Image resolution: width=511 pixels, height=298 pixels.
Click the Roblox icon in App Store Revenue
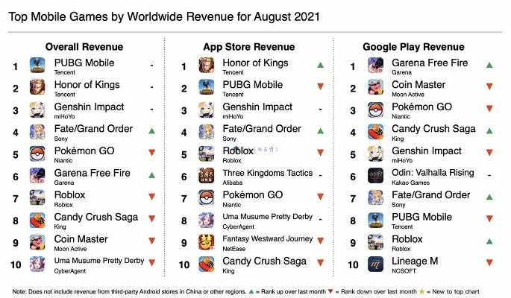(207, 154)
